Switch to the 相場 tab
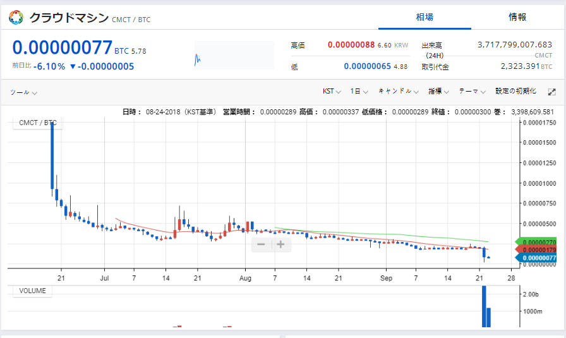Screen dimensions: 566x338 click(424, 17)
